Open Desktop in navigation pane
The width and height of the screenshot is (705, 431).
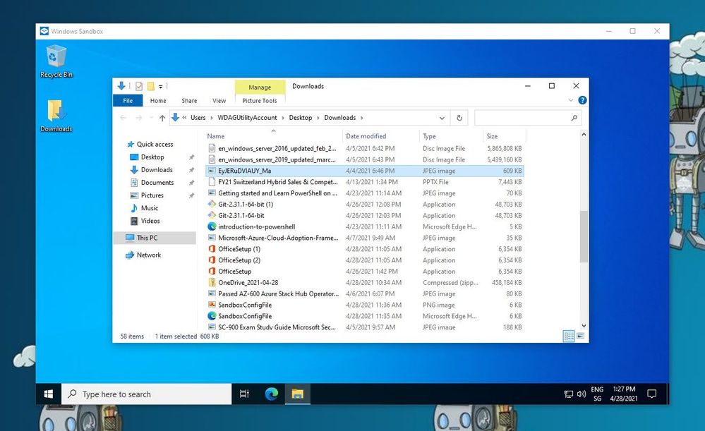point(152,157)
